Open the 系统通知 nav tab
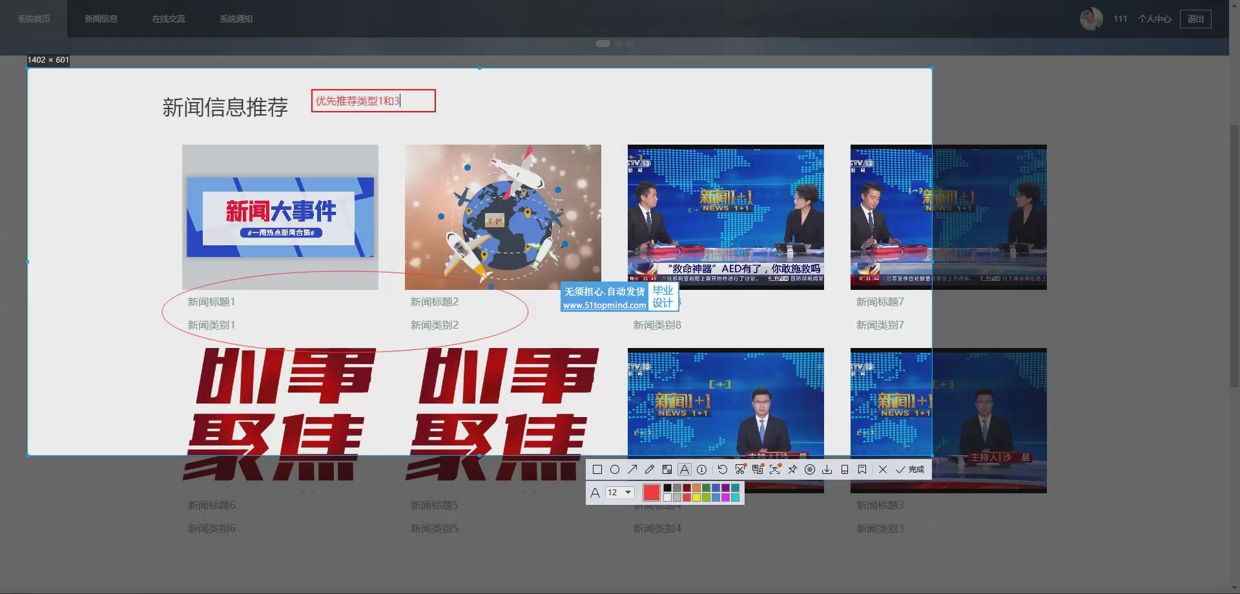The image size is (1240, 594). click(x=236, y=19)
